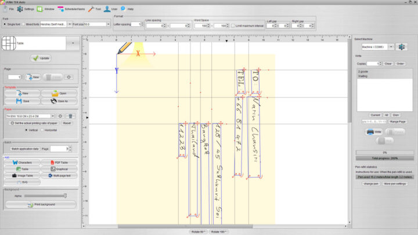Select Horizontal paper orientation
The width and height of the screenshot is (418, 235).
(42, 130)
